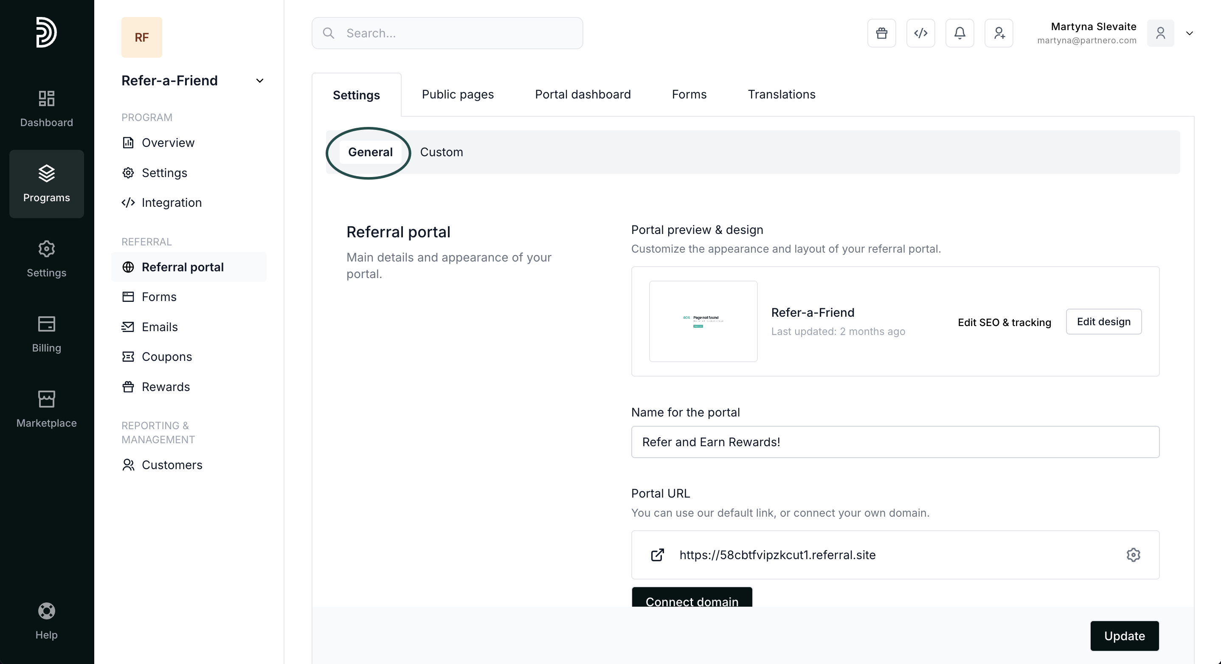Switch to the Custom settings toggle

point(441,152)
